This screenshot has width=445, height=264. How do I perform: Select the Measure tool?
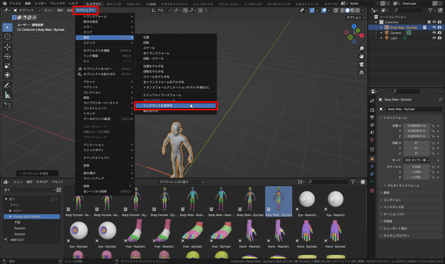coord(7,95)
